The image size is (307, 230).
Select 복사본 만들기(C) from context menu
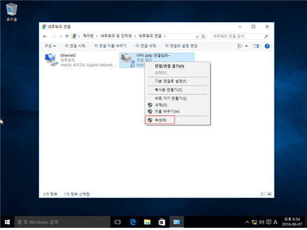(x=177, y=90)
